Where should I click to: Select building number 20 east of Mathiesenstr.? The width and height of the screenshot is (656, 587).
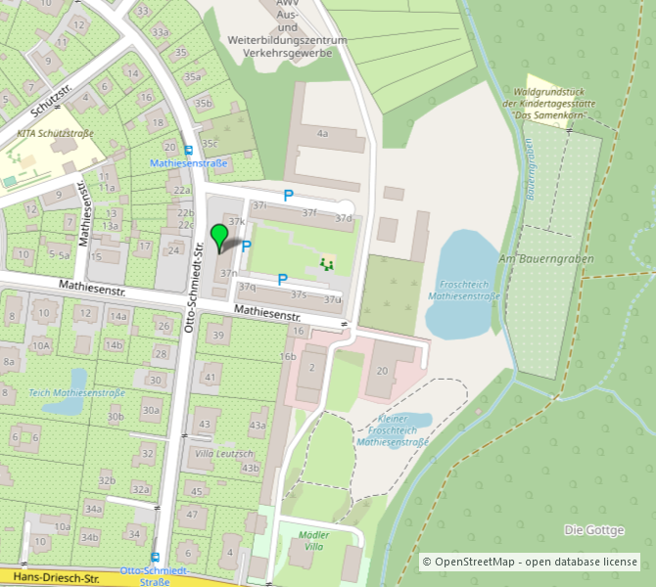383,370
